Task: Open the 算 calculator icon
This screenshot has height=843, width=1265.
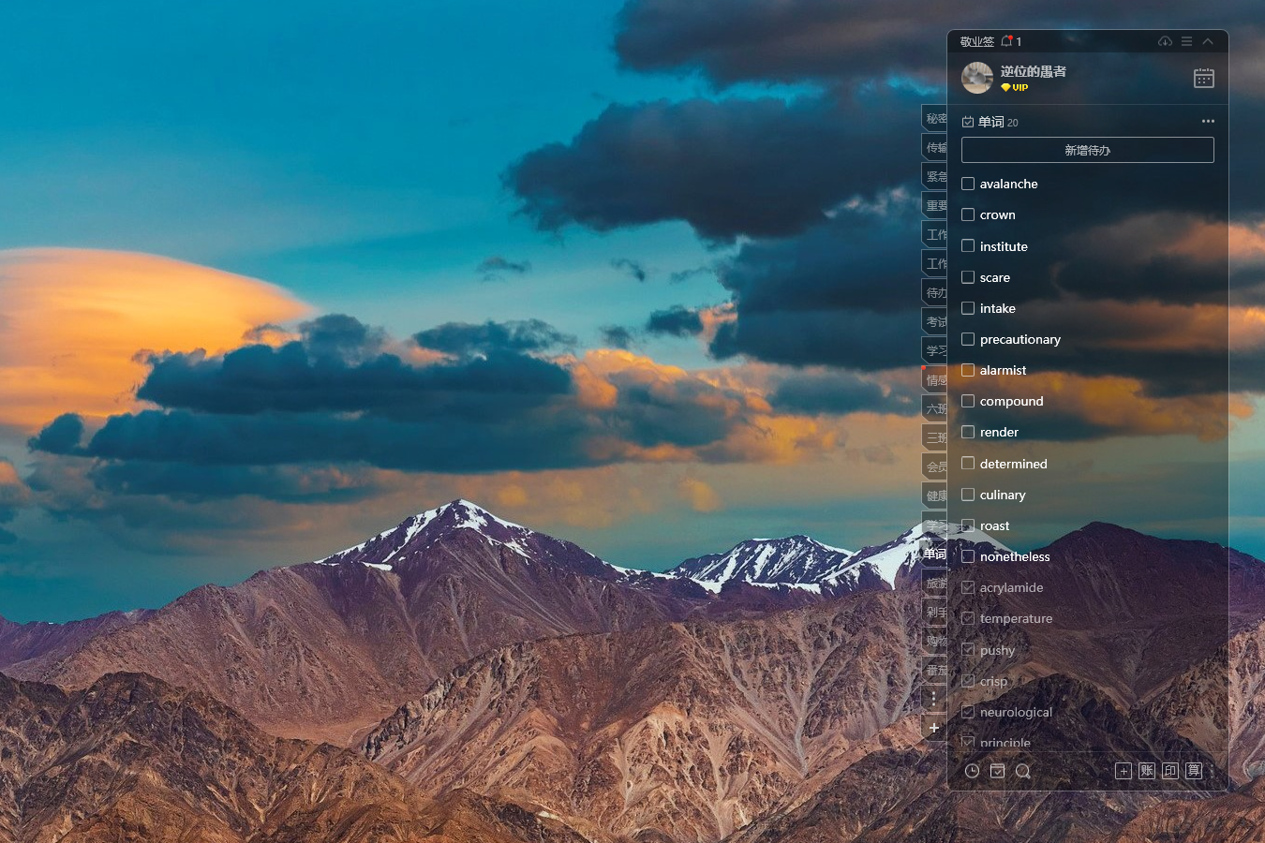Action: (x=1194, y=771)
